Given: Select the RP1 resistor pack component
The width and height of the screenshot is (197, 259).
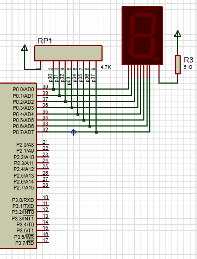Looking at the screenshot, I should coord(68,53).
